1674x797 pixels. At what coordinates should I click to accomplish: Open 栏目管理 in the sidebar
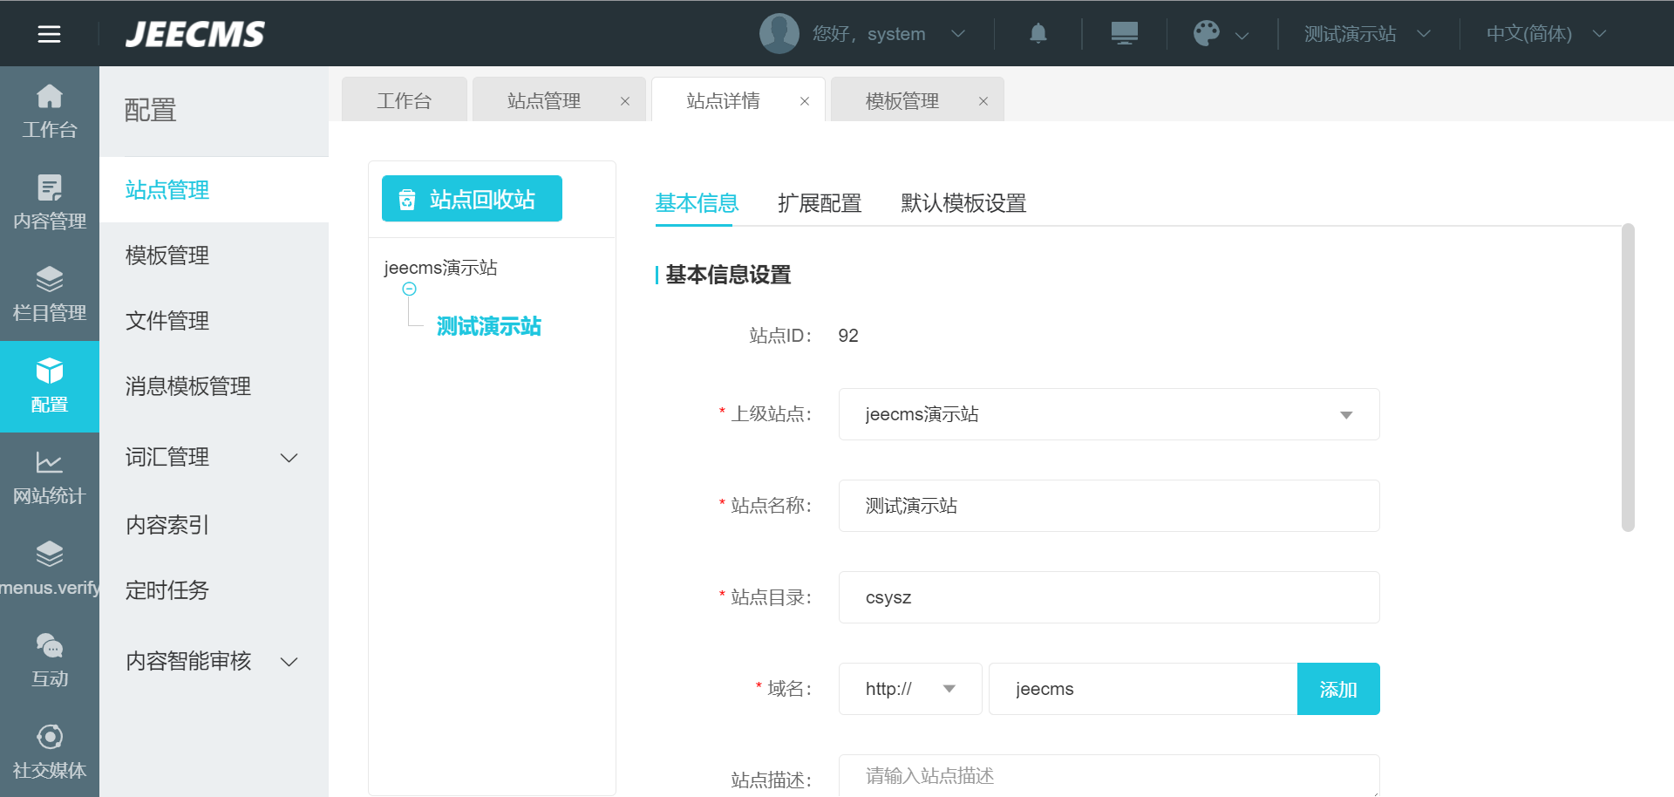tap(50, 294)
